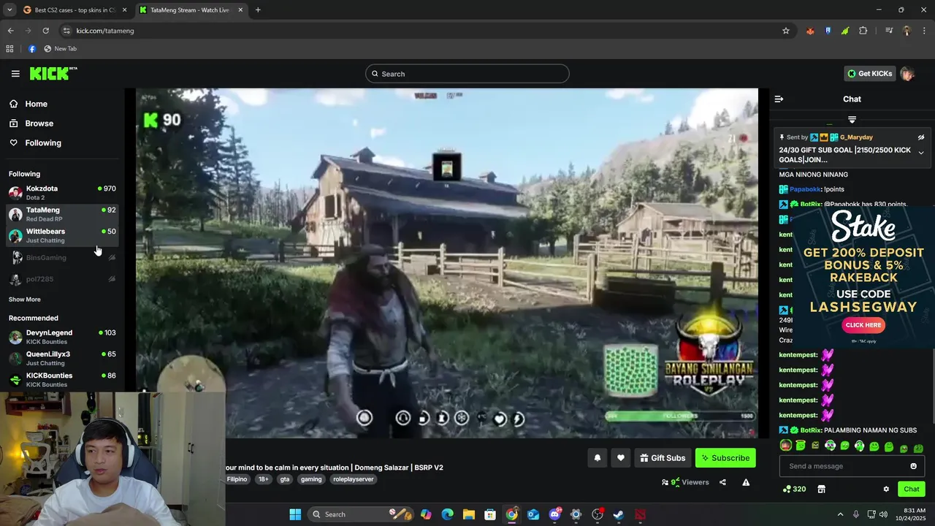This screenshot has width=935, height=526.
Task: Click the Gift Subs button
Action: click(663, 458)
